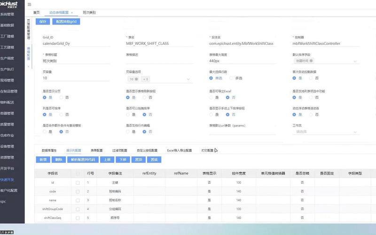The image size is (376, 235).
Task: Click the 配置其他grid button
Action: 66,22
